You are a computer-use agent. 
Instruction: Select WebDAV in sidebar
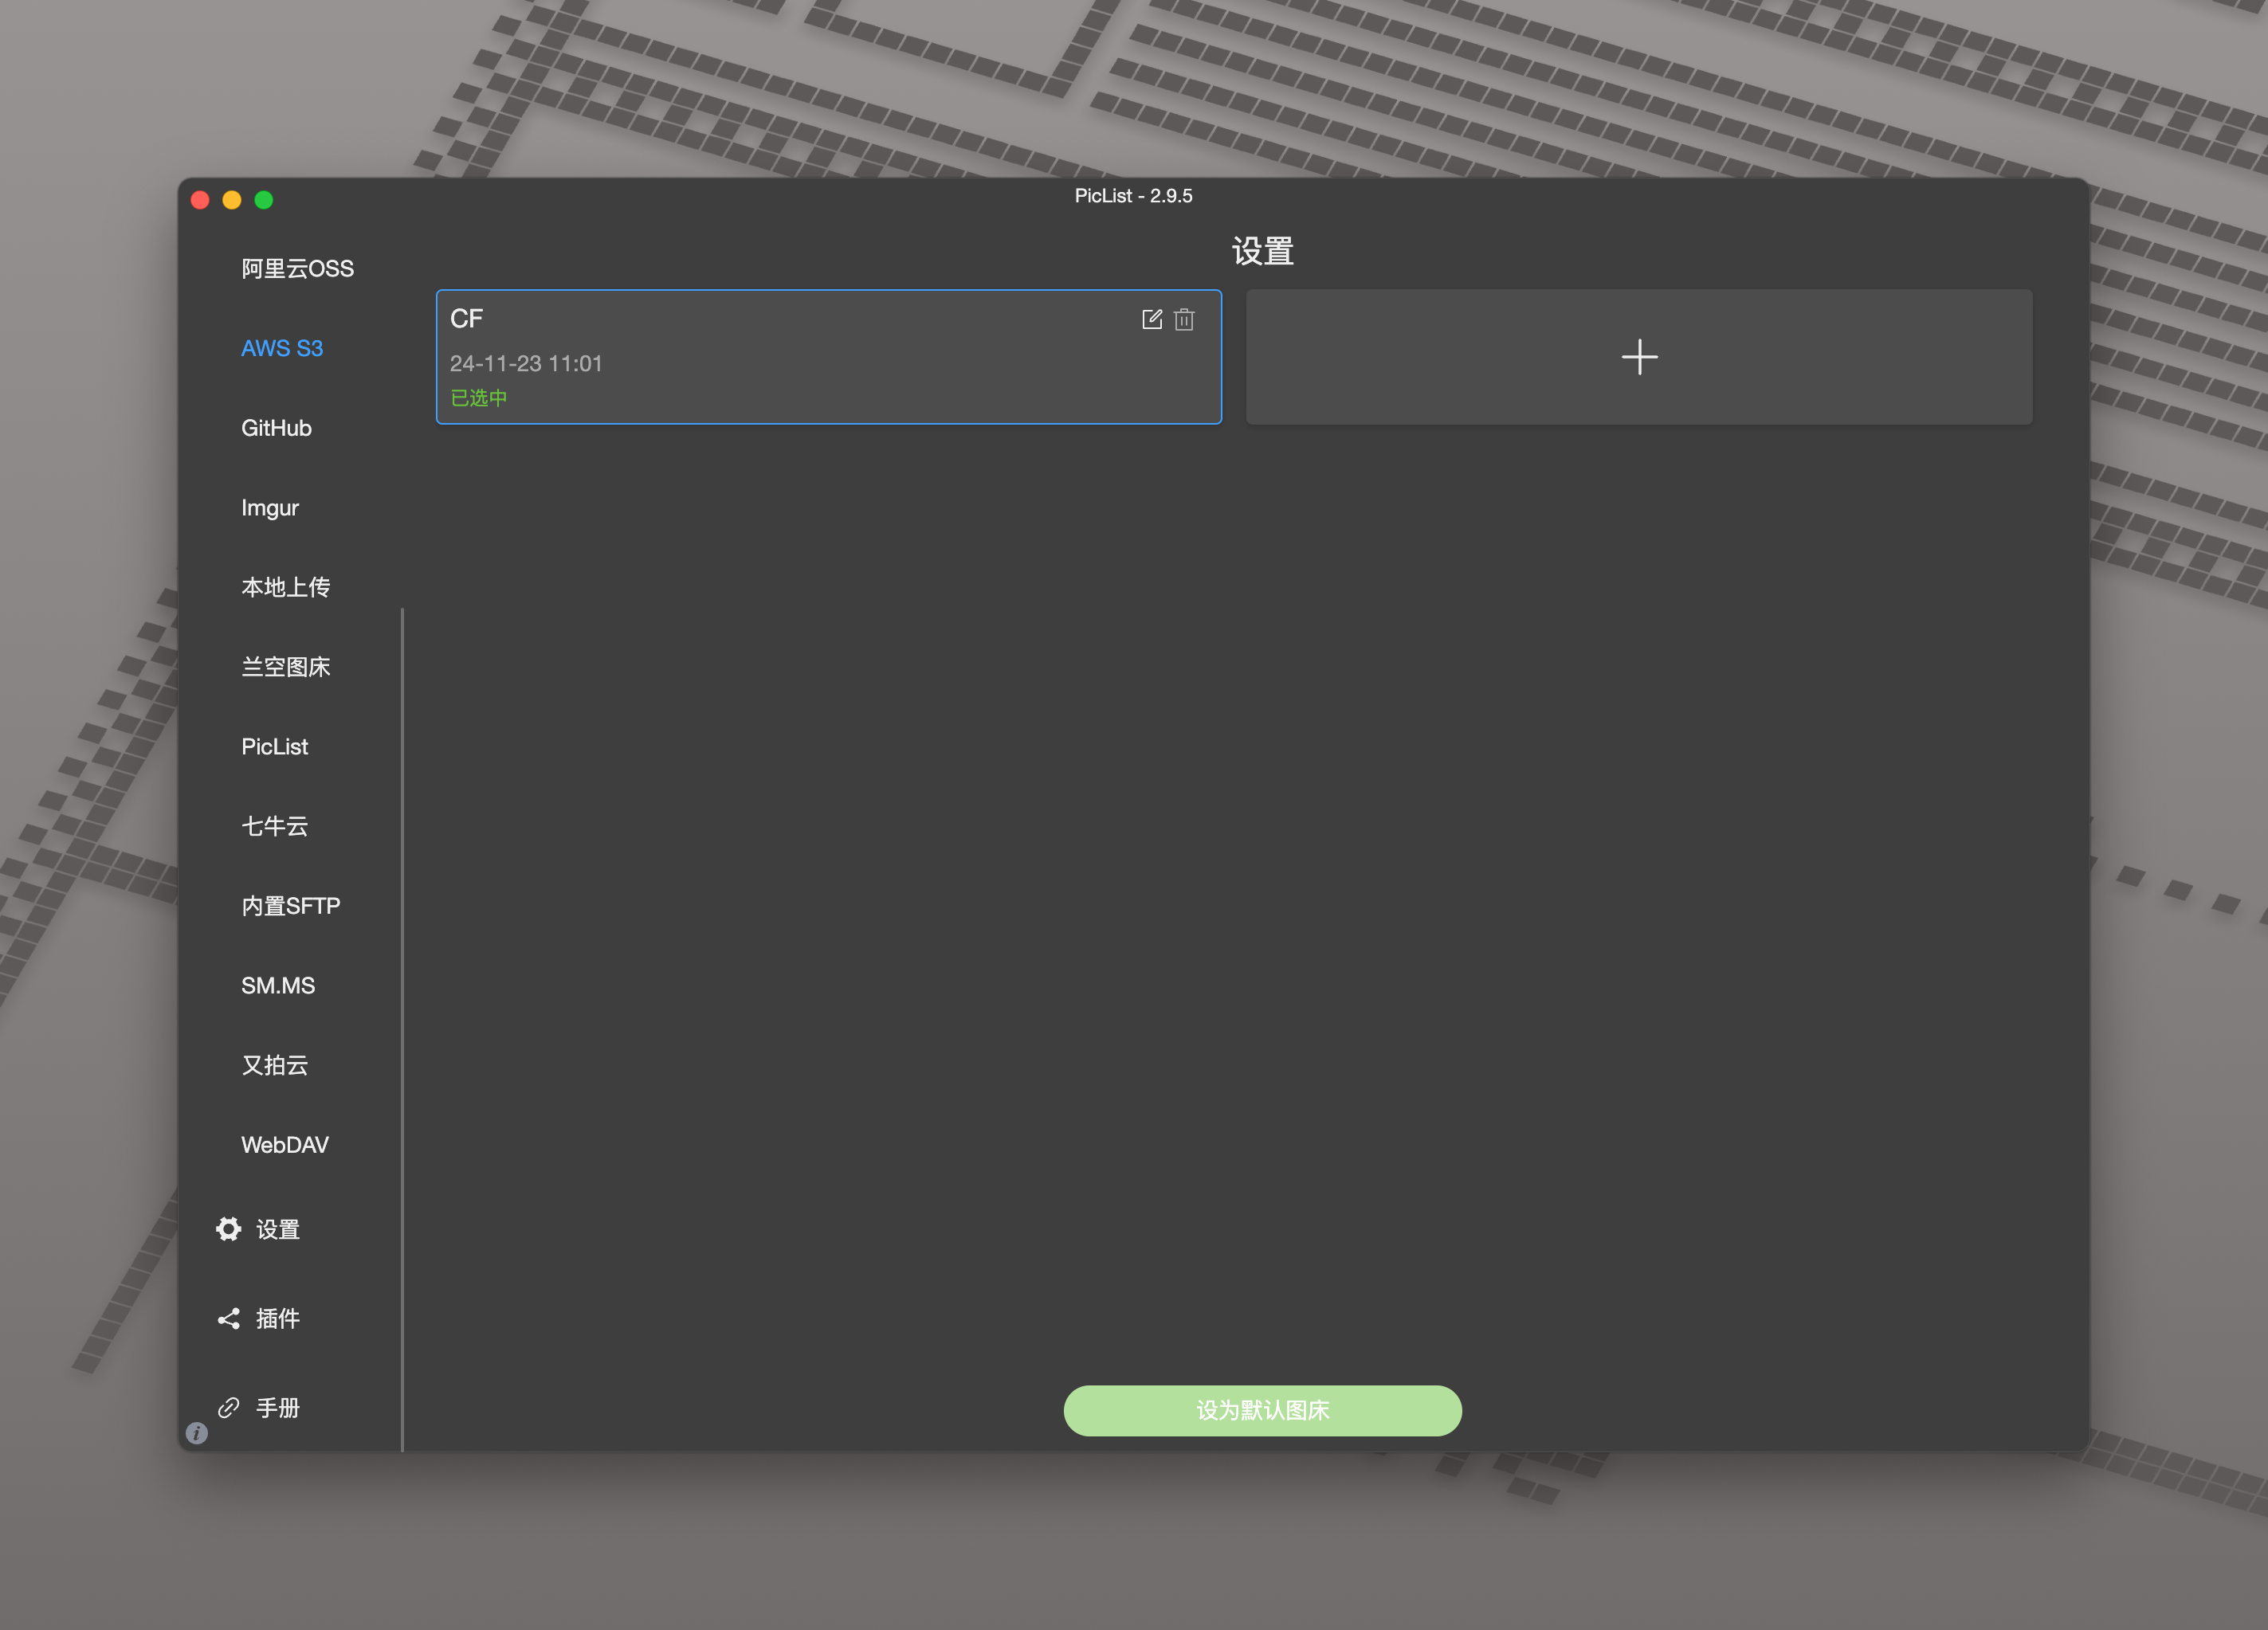click(x=285, y=1145)
